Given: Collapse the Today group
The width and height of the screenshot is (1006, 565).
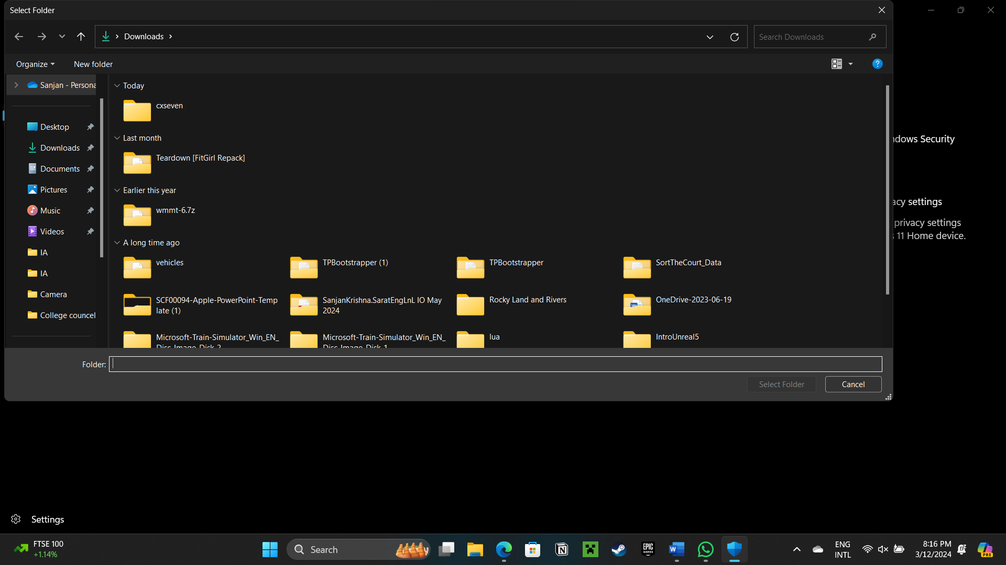Looking at the screenshot, I should 117,86.
